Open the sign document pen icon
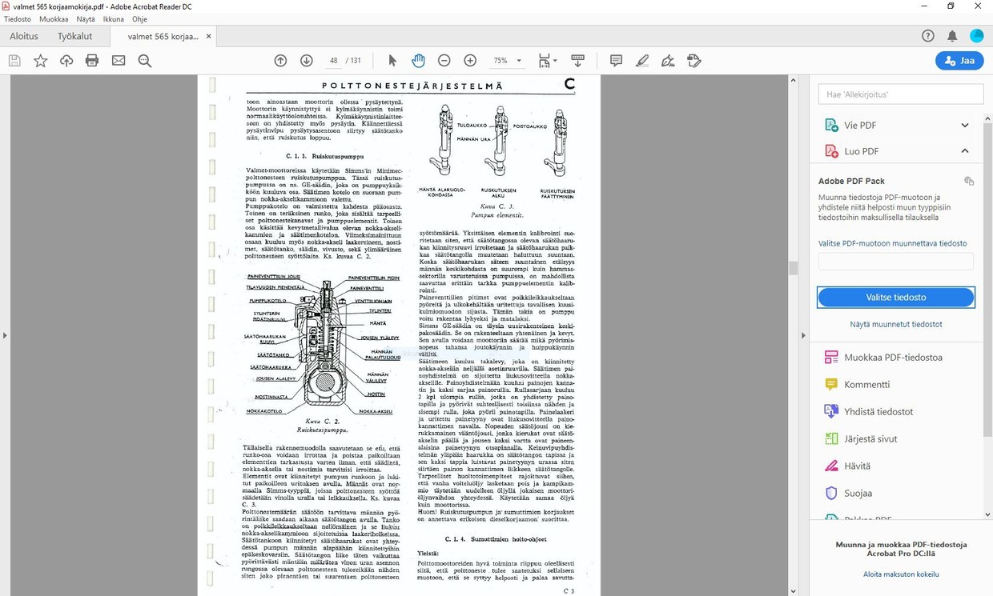 668,61
